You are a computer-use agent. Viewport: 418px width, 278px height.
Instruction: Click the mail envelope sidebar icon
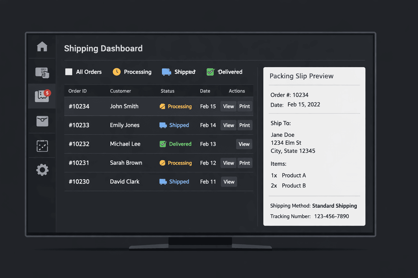[x=42, y=121]
